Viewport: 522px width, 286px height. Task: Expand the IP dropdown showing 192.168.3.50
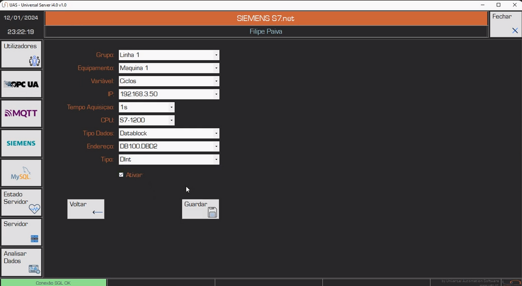(x=216, y=94)
